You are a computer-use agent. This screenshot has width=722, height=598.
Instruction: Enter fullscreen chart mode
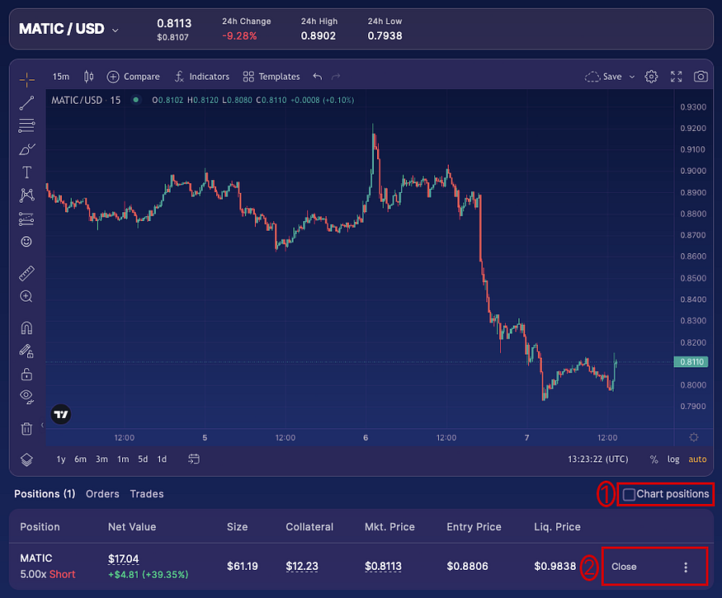pyautogui.click(x=676, y=77)
